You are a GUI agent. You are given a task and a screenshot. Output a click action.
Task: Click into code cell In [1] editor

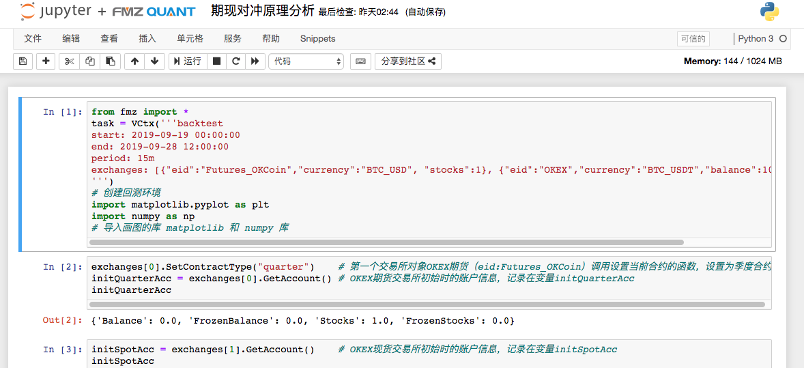(429, 175)
